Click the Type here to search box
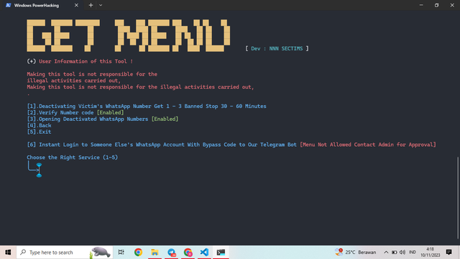 pyautogui.click(x=65, y=253)
